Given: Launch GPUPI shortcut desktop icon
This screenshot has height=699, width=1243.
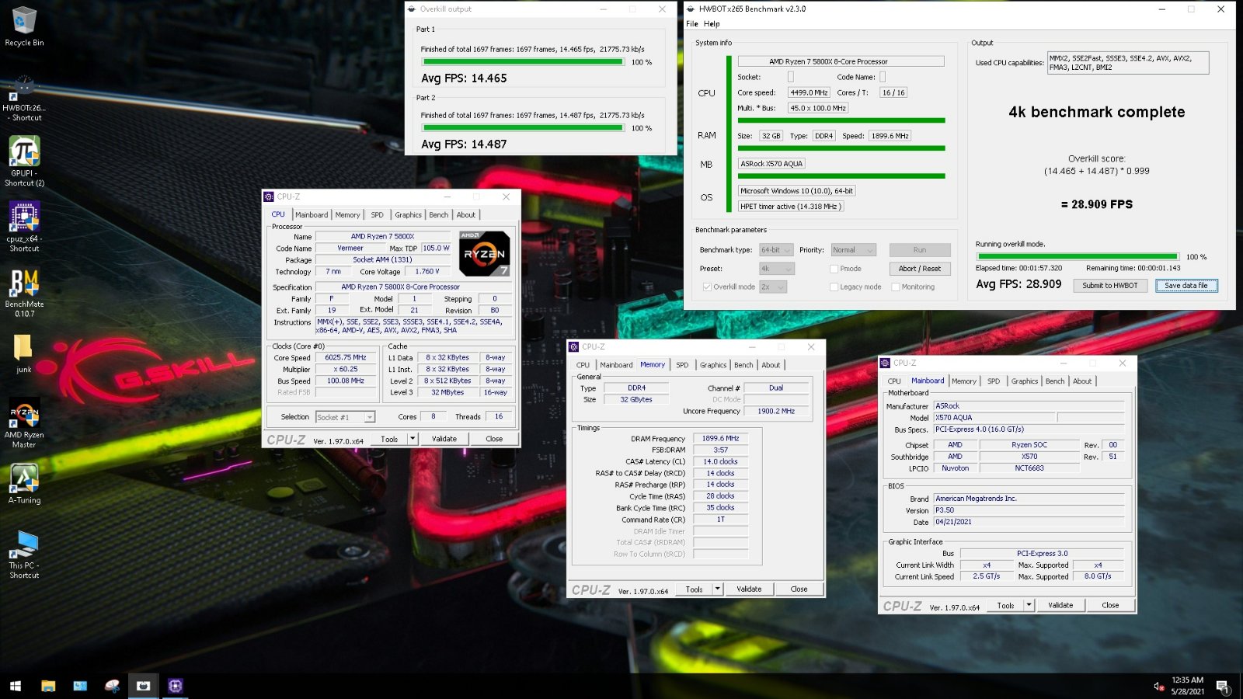Looking at the screenshot, I should tap(24, 162).
